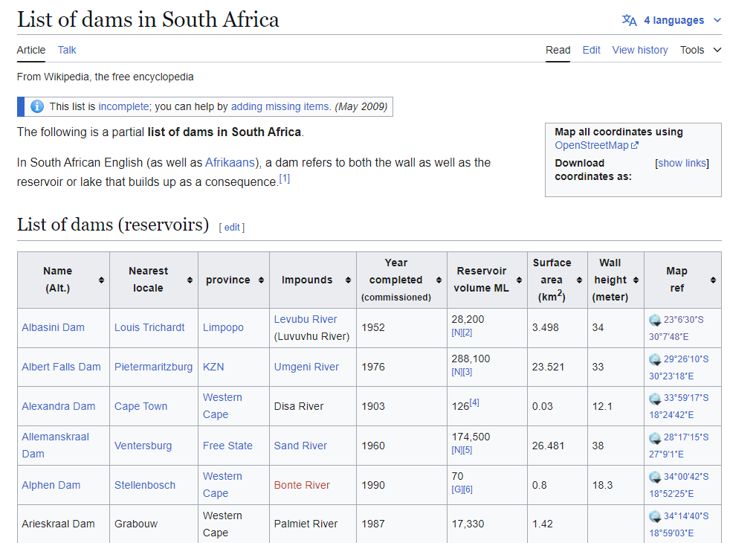730x543 pixels.
Task: Open Alphen Dam article
Action: tap(51, 485)
